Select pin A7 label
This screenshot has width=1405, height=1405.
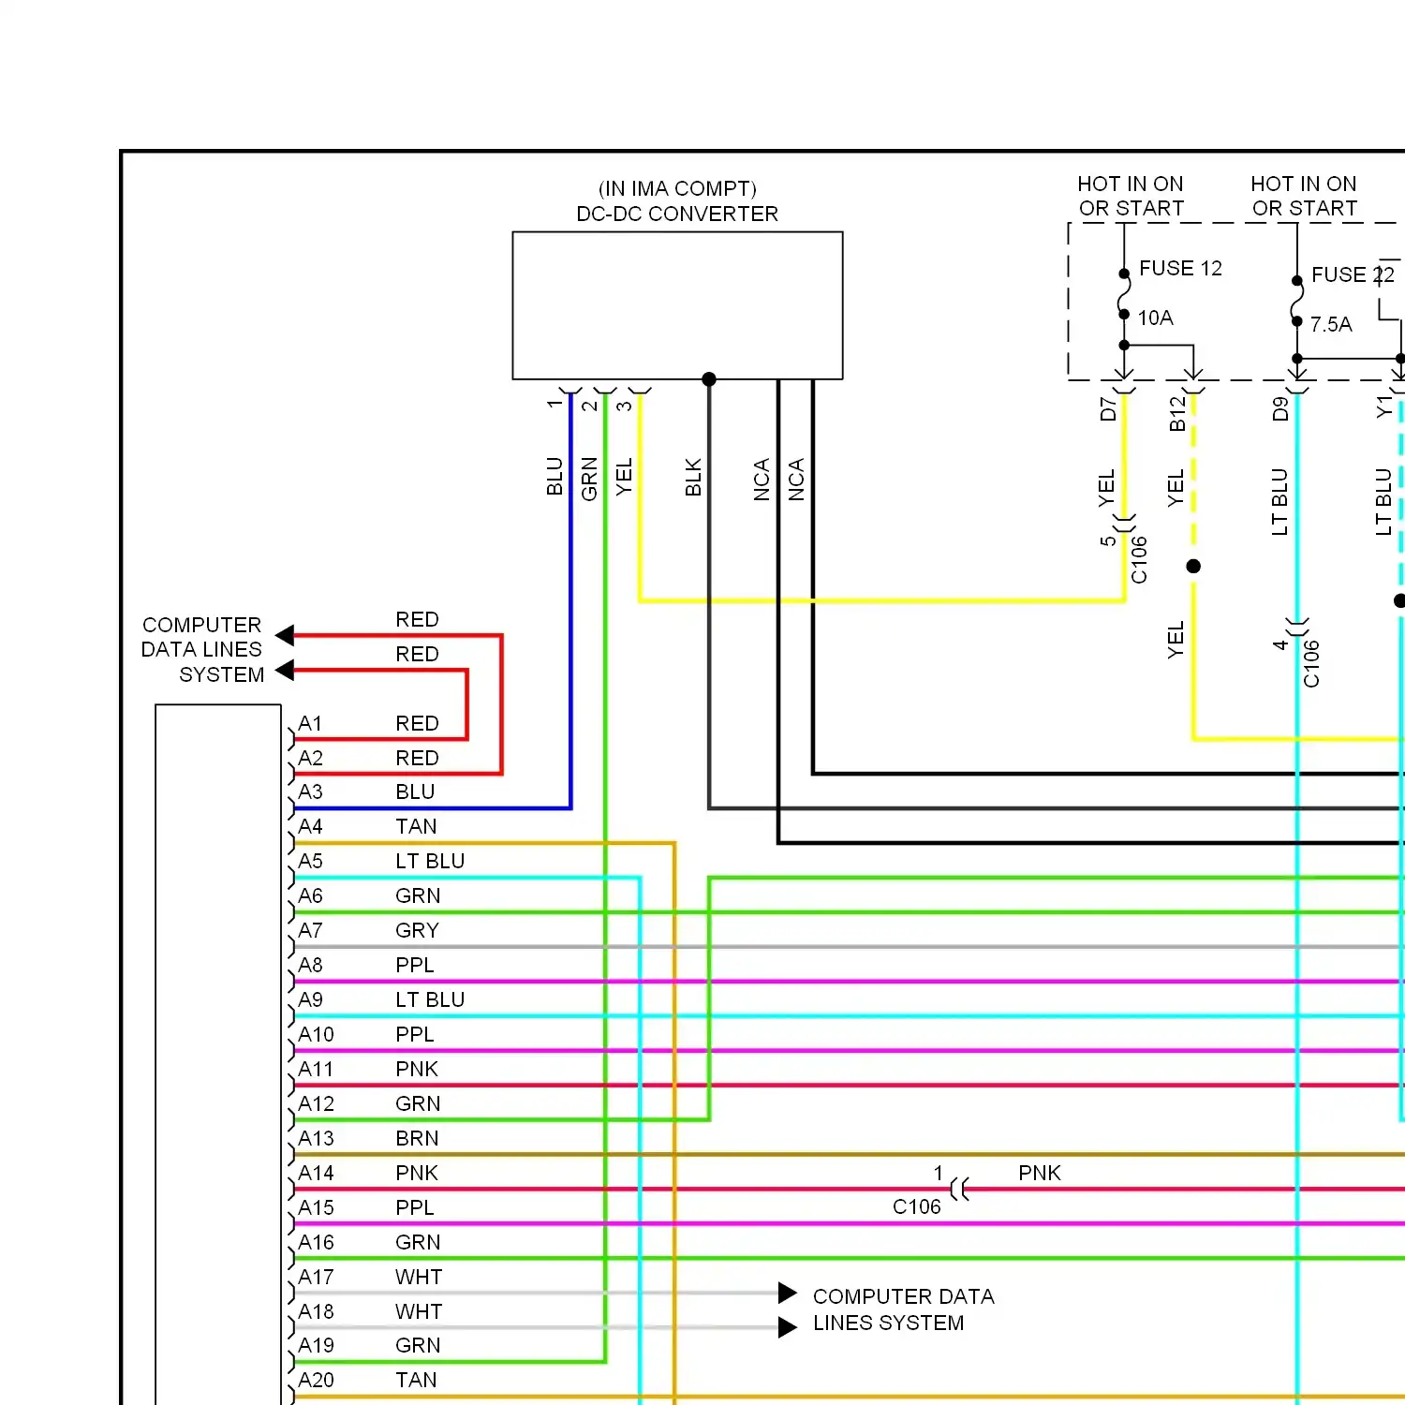[310, 930]
